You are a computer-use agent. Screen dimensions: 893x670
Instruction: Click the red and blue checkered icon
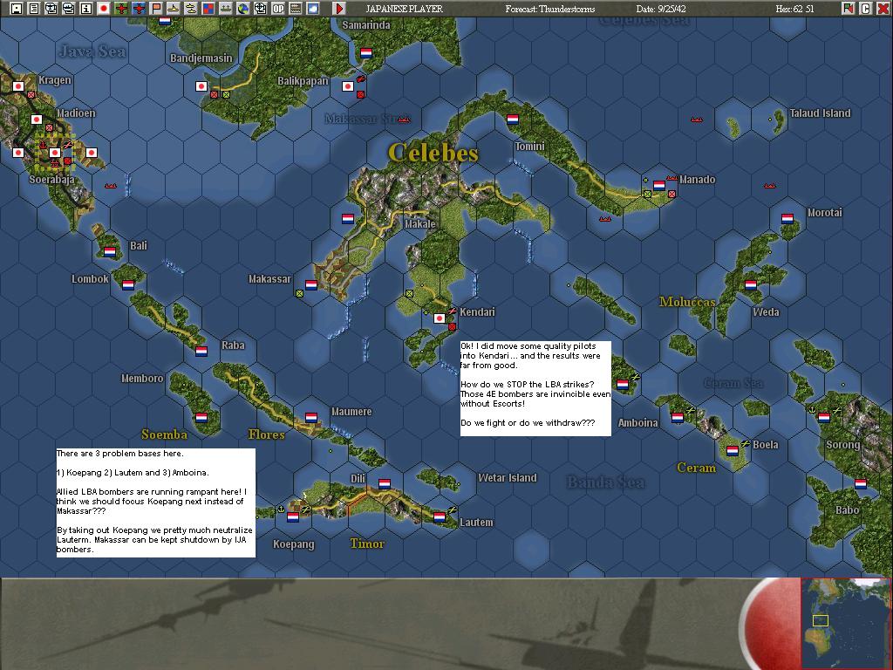pos(208,8)
